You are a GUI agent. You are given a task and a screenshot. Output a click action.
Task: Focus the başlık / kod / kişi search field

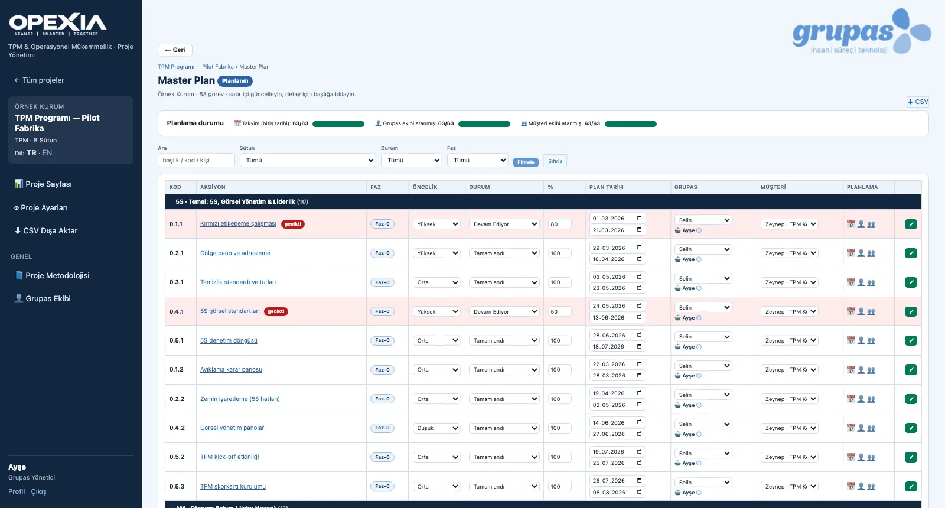[x=196, y=160]
